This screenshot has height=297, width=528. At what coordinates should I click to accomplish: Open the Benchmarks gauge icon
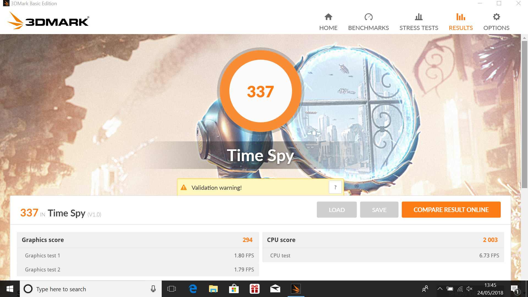pyautogui.click(x=368, y=17)
